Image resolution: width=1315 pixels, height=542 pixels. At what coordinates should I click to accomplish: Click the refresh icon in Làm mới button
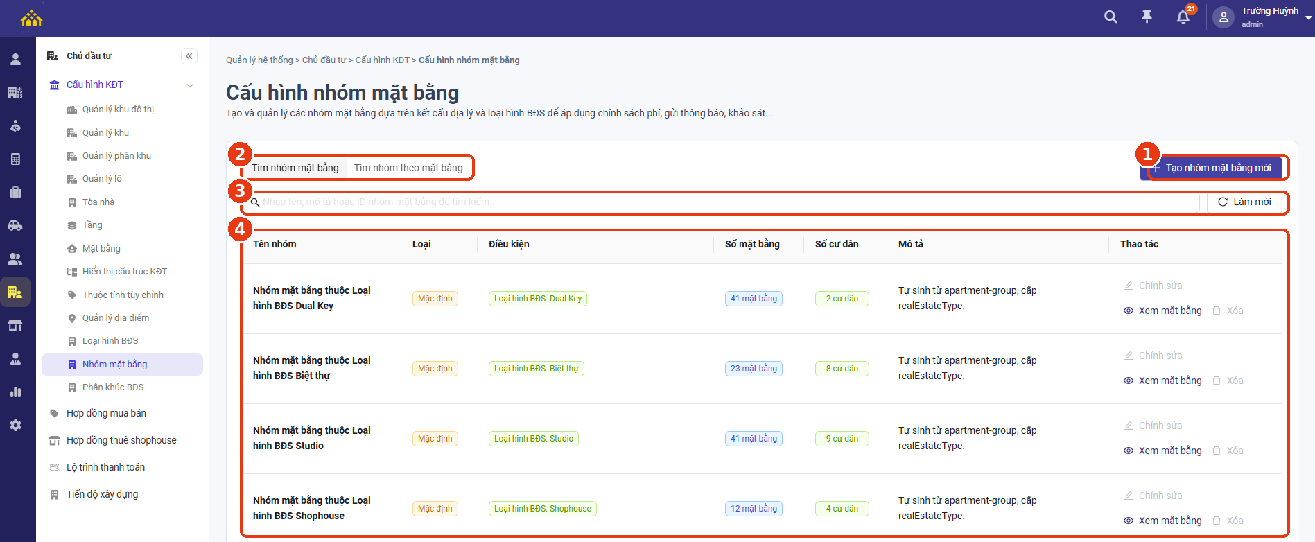(x=1223, y=202)
